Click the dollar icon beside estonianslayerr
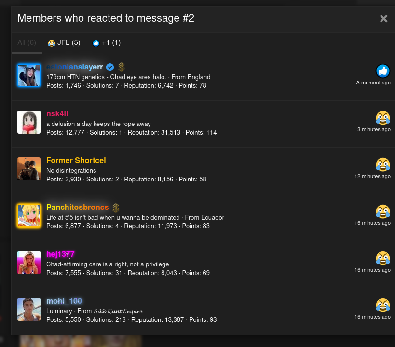Screen dimensions: 395x347 [x=122, y=67]
